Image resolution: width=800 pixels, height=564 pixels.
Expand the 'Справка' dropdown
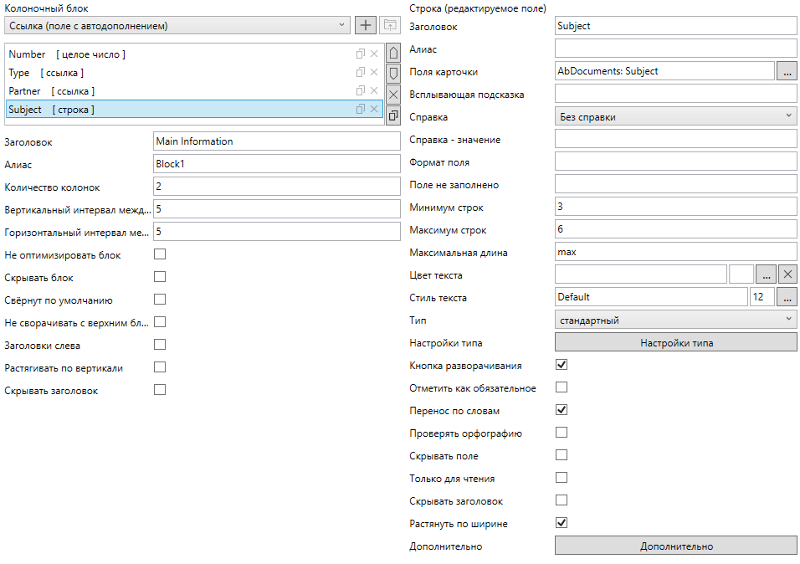(676, 117)
